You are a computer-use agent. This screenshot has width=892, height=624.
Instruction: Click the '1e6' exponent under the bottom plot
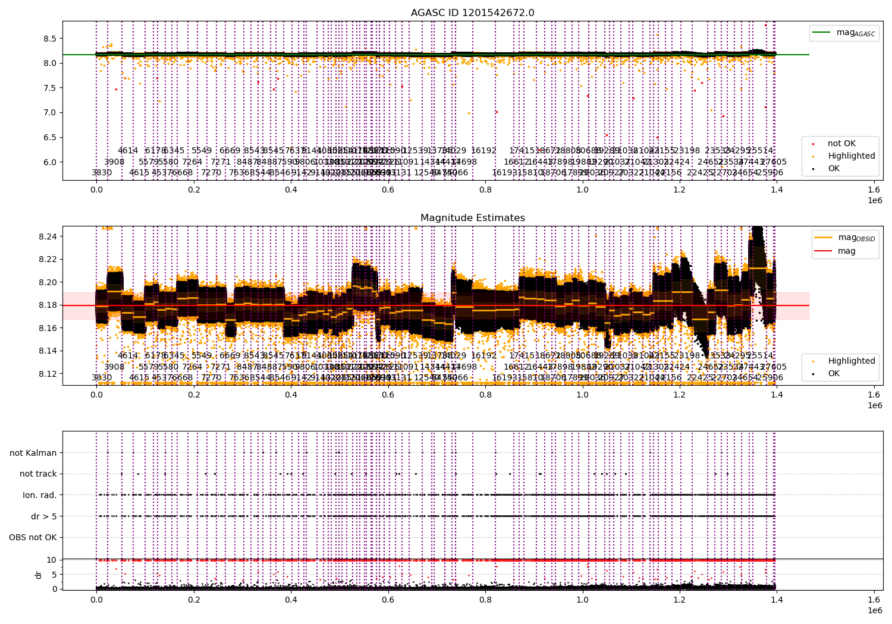coord(874,610)
